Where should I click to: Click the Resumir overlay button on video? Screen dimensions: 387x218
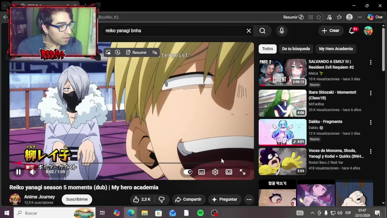coord(136,52)
